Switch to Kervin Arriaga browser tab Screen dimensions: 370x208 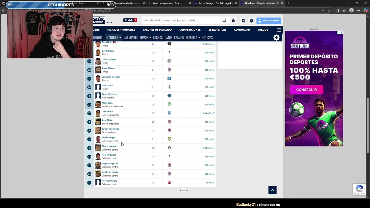(x=215, y=3)
